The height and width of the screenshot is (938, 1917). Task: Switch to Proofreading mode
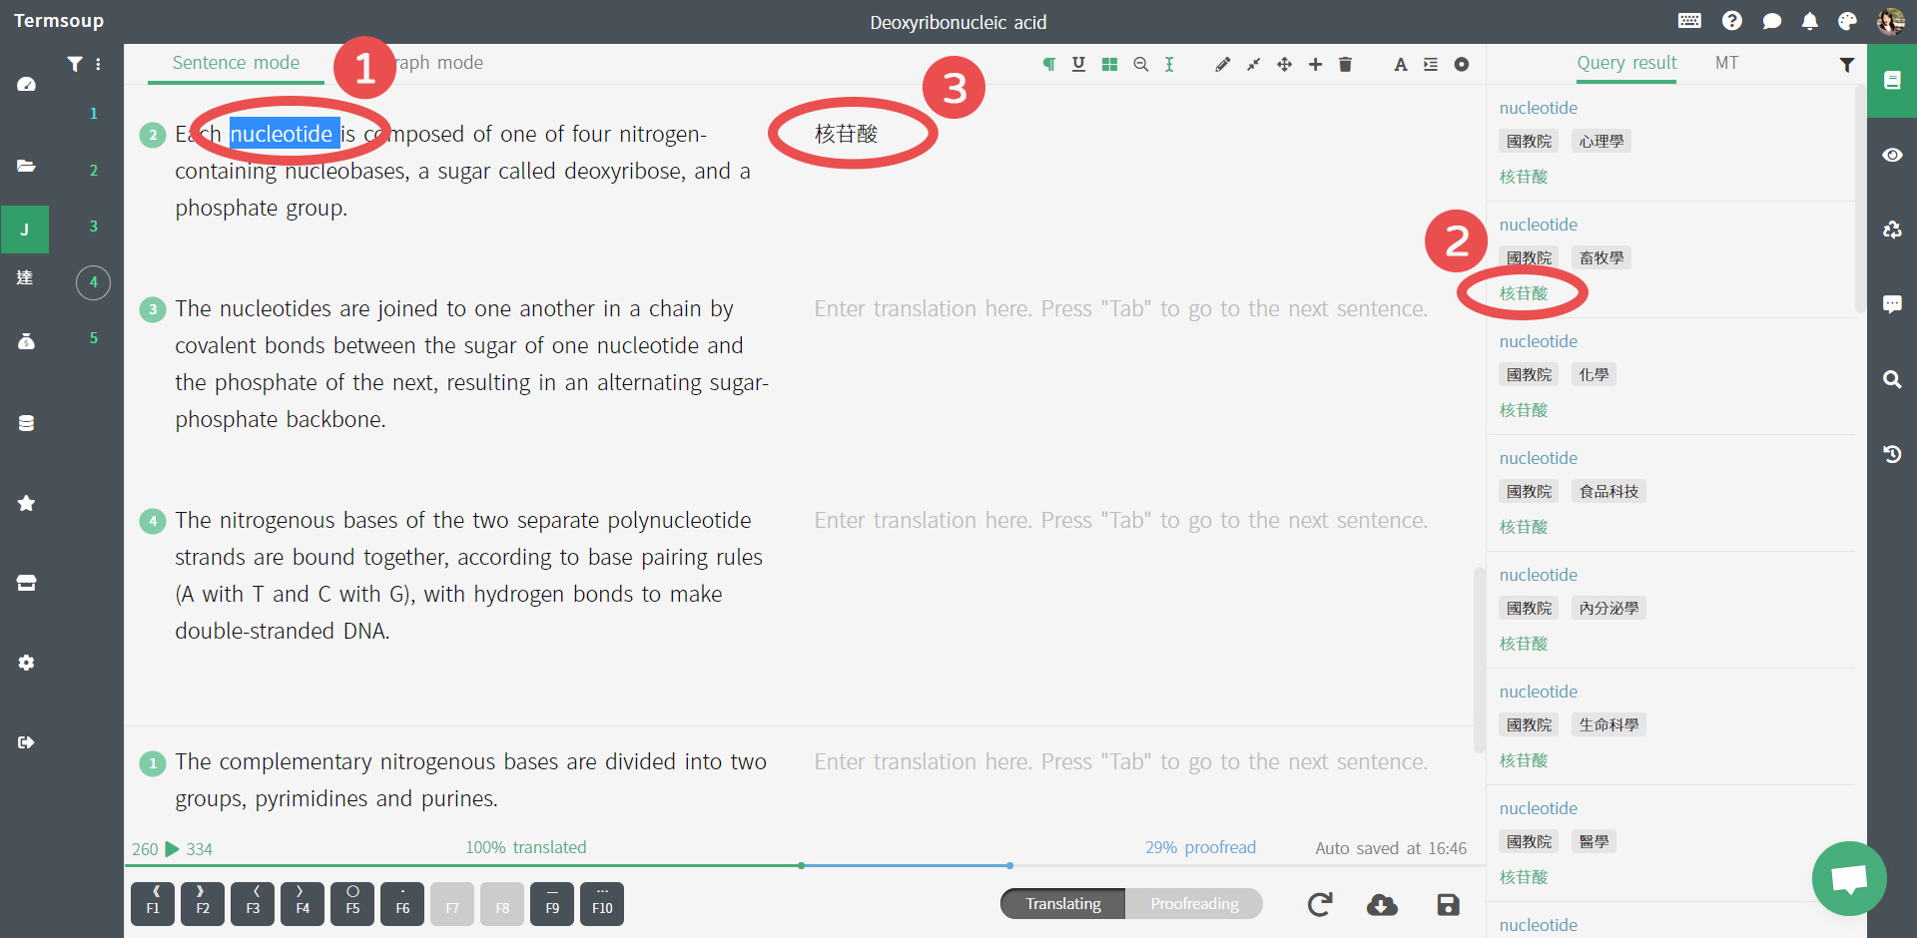click(x=1194, y=904)
